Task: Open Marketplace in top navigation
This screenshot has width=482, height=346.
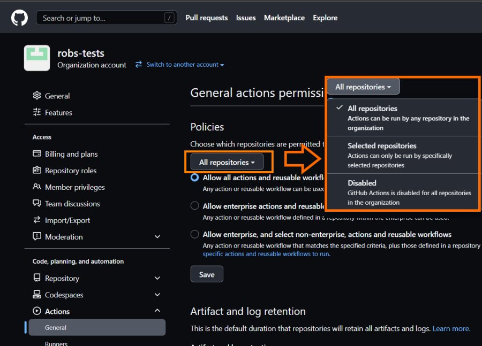Action: coord(284,18)
